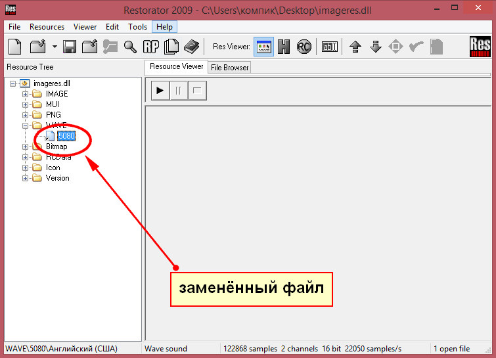This screenshot has width=496, height=358.
Task: Switch to the Resource Viewer tab
Action: 176,66
